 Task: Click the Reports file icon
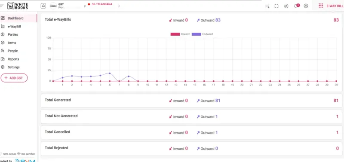[x=3, y=59]
